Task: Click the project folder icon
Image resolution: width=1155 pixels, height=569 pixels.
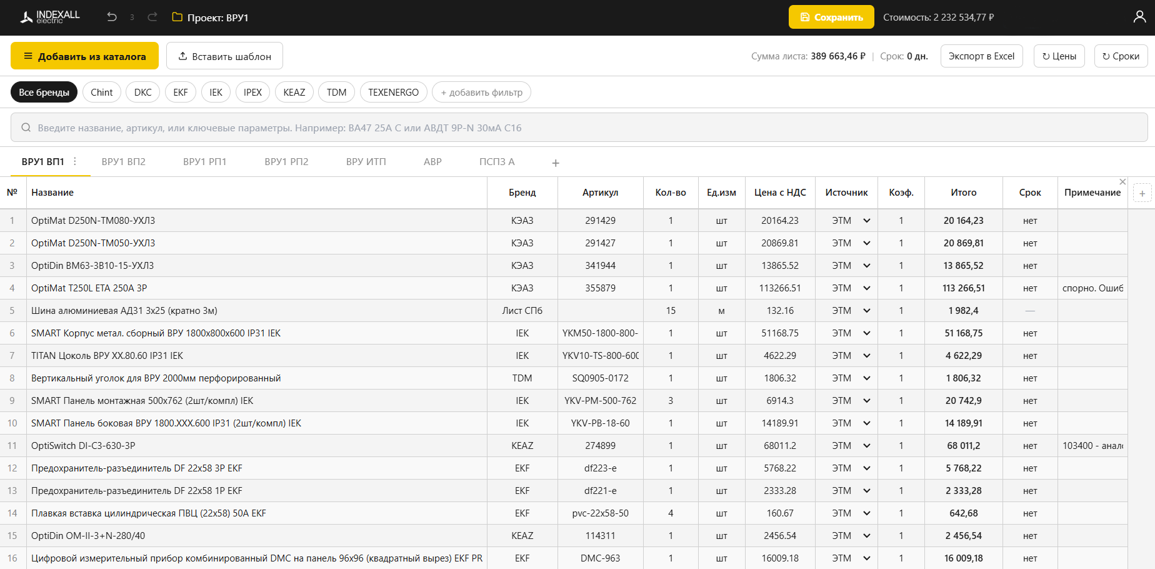Action: (x=177, y=17)
